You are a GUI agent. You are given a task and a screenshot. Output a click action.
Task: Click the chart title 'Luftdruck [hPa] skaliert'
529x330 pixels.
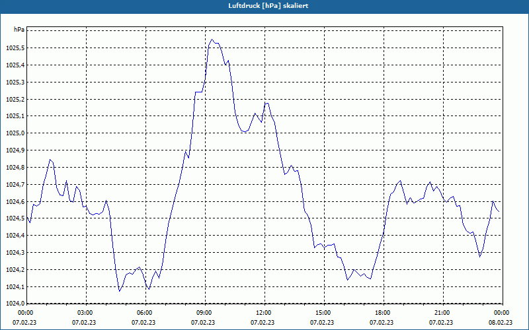[268, 6]
